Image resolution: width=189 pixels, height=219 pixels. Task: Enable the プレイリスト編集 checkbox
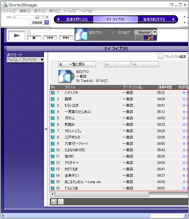(x=161, y=56)
